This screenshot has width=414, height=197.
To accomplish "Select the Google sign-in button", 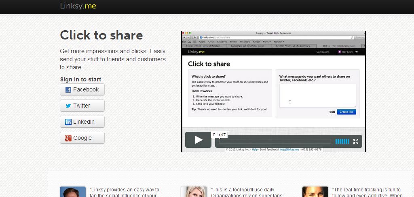I will coord(82,138).
